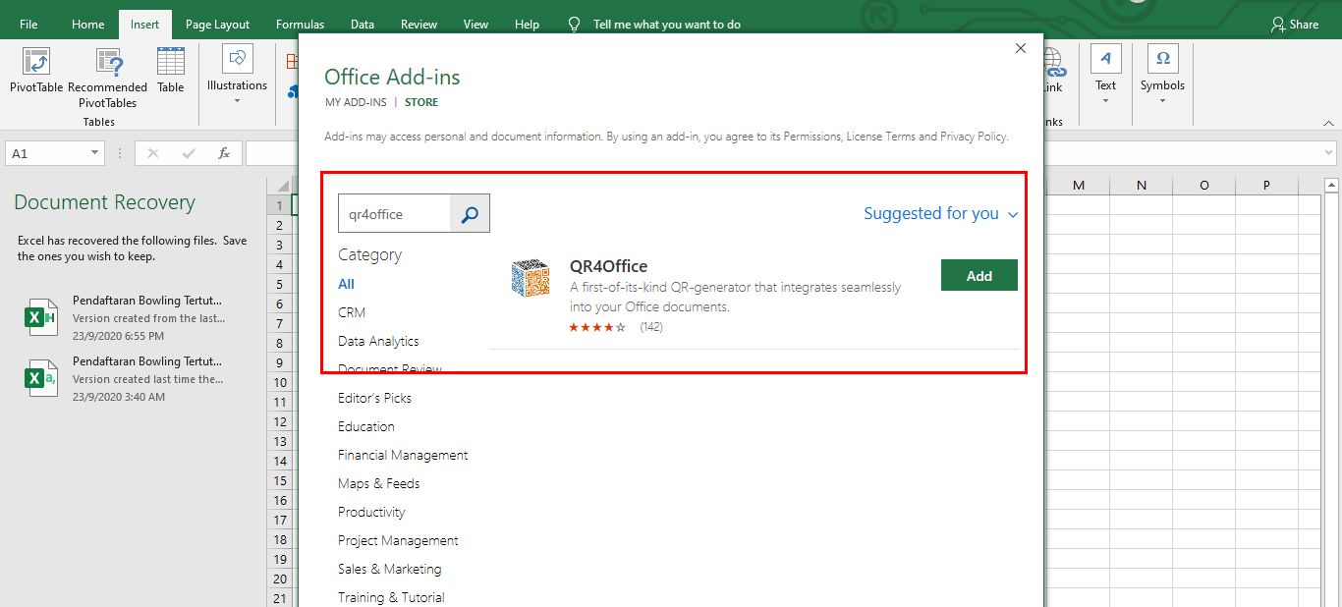Image resolution: width=1342 pixels, height=607 pixels.
Task: Open the Text group dropdown
Action: click(x=1106, y=76)
